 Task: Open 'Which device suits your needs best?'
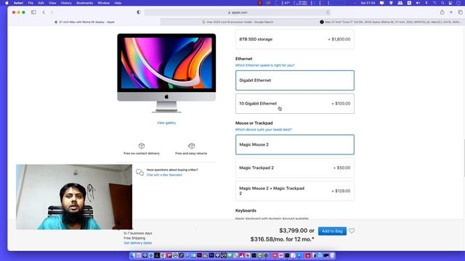[x=264, y=129]
